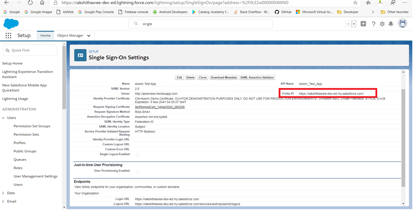Open the user profile avatar
The height and width of the screenshot is (210, 414).
[402, 23]
